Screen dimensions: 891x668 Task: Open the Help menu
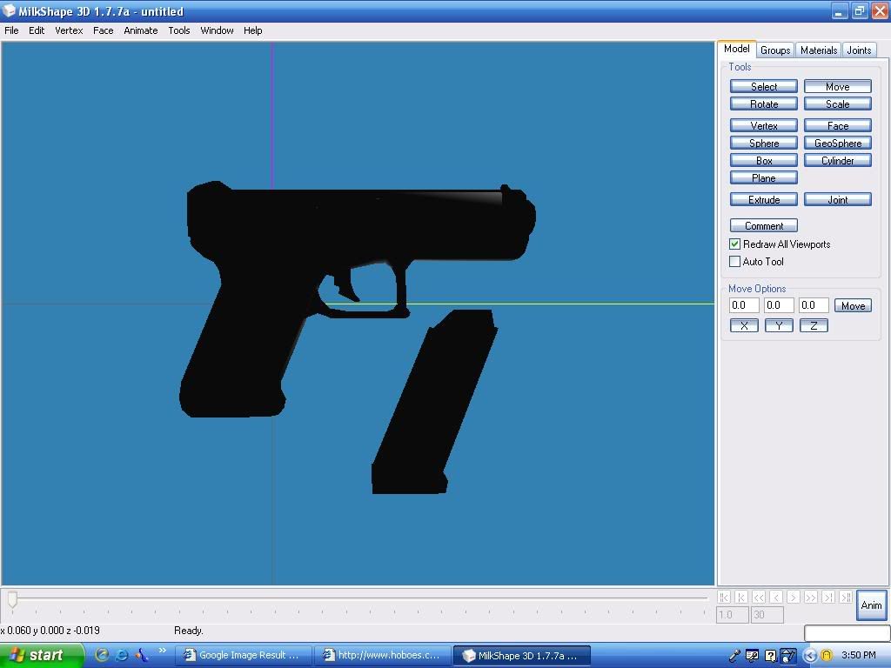coord(253,30)
